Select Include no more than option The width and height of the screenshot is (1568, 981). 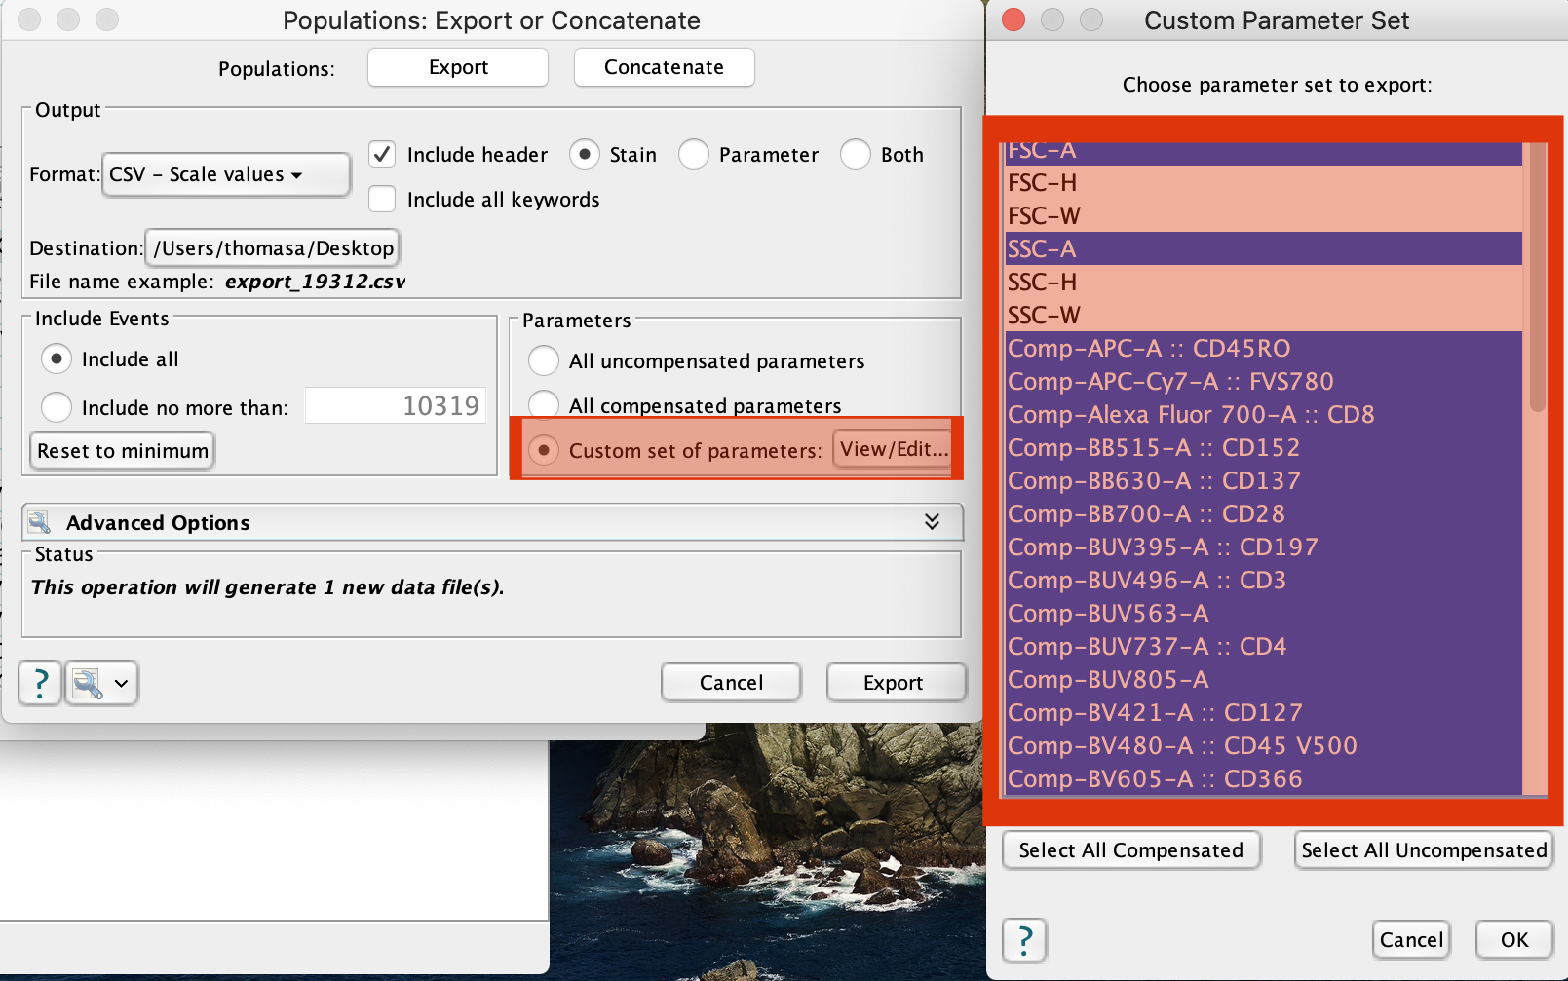click(x=57, y=407)
